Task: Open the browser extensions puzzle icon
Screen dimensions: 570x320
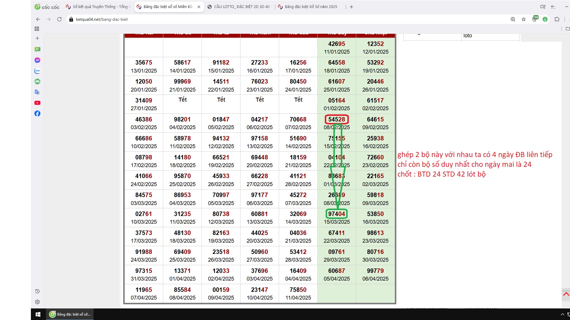Action: coord(557,19)
